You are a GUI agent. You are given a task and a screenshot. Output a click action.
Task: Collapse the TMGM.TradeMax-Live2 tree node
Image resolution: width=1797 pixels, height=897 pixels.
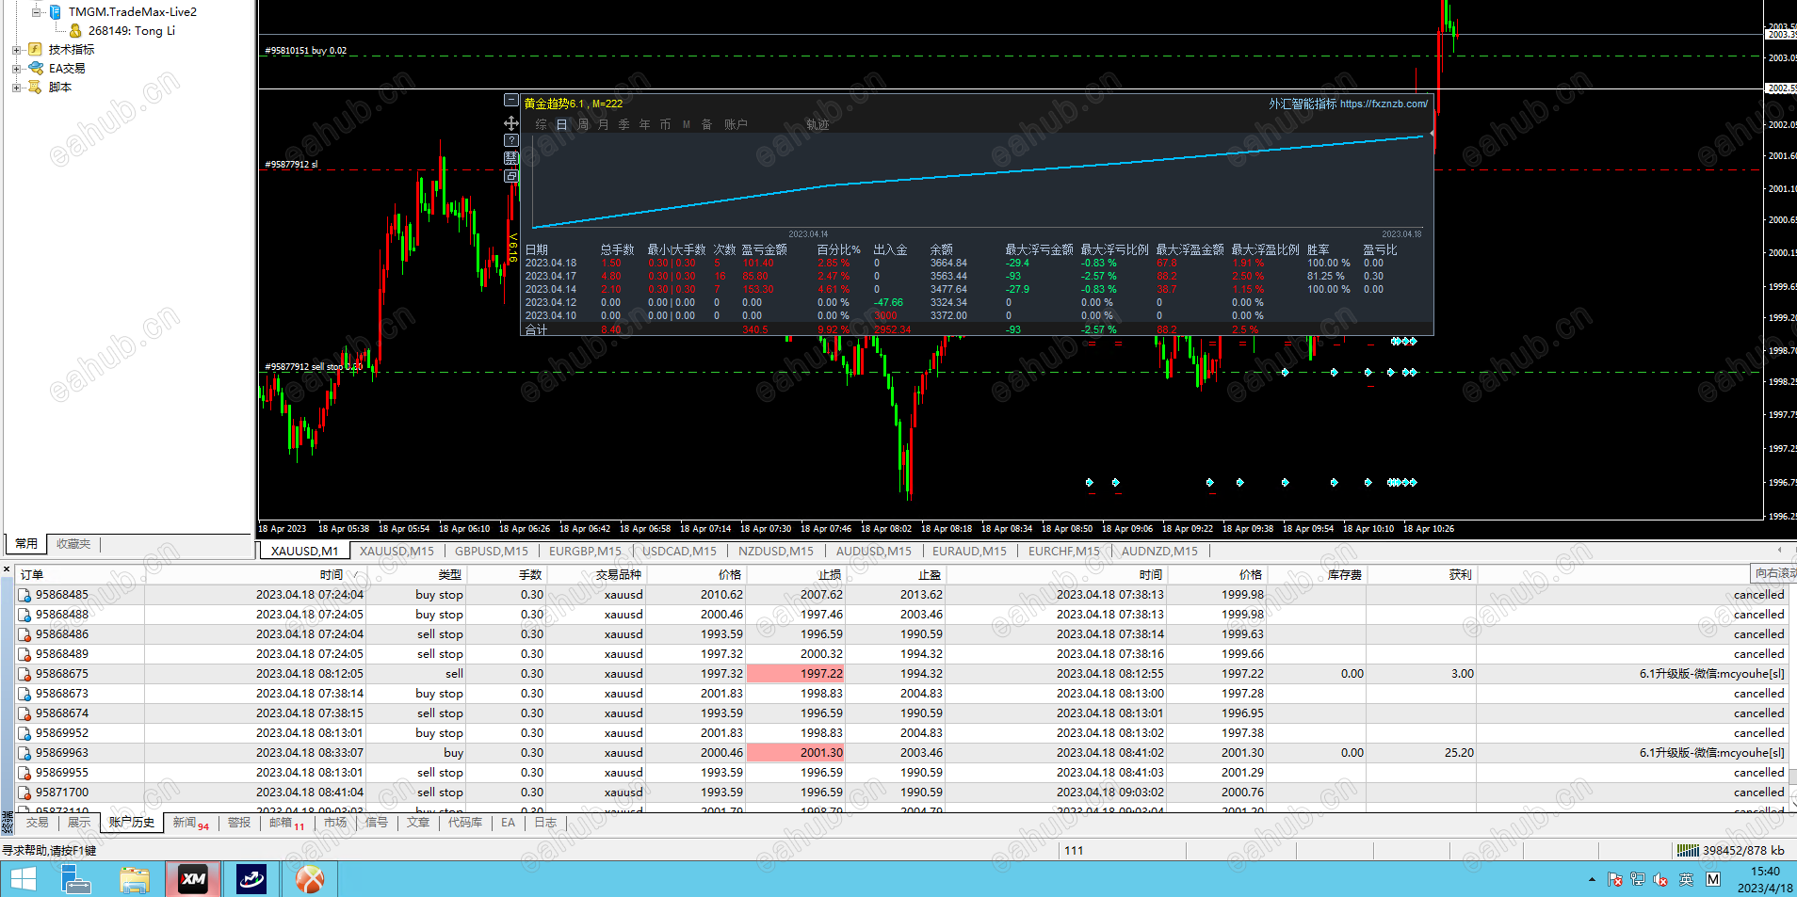pyautogui.click(x=36, y=12)
